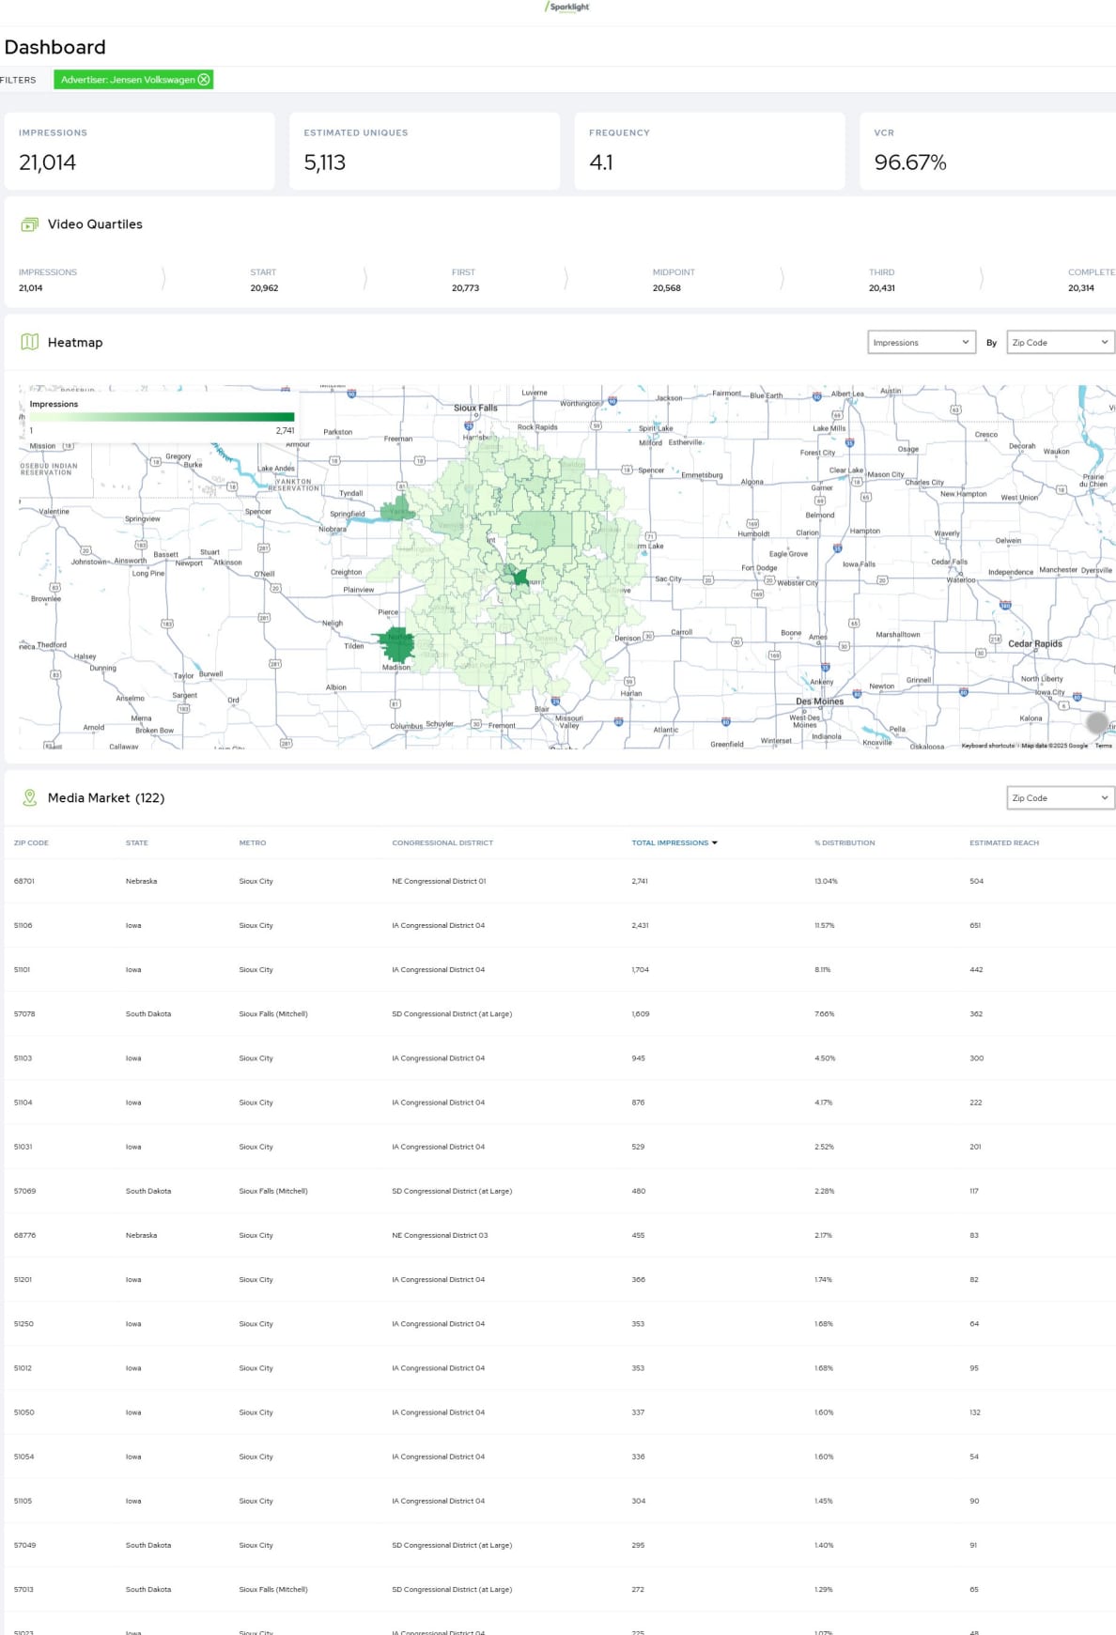
Task: Select zip code 51250 row
Action: tap(558, 1323)
